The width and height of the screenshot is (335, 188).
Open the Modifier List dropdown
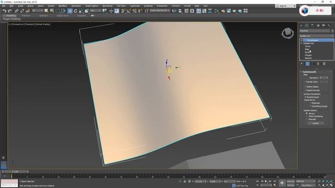[316, 36]
